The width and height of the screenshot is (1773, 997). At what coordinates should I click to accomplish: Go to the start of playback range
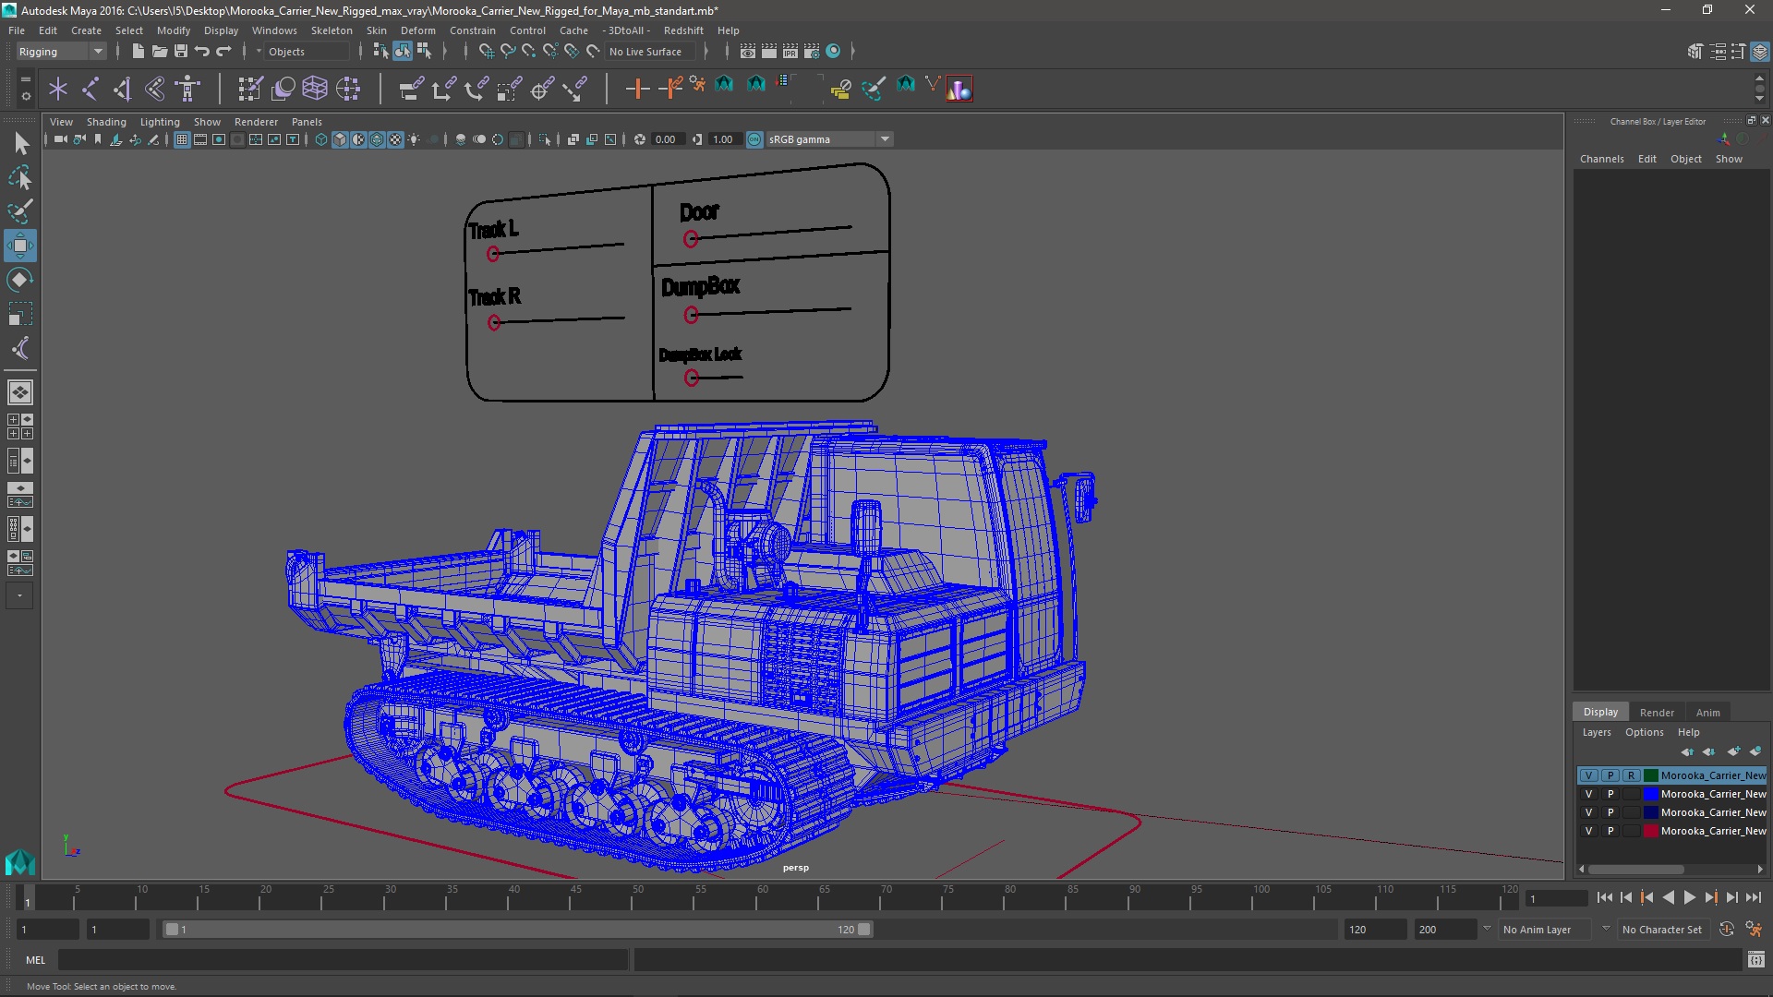1604,897
